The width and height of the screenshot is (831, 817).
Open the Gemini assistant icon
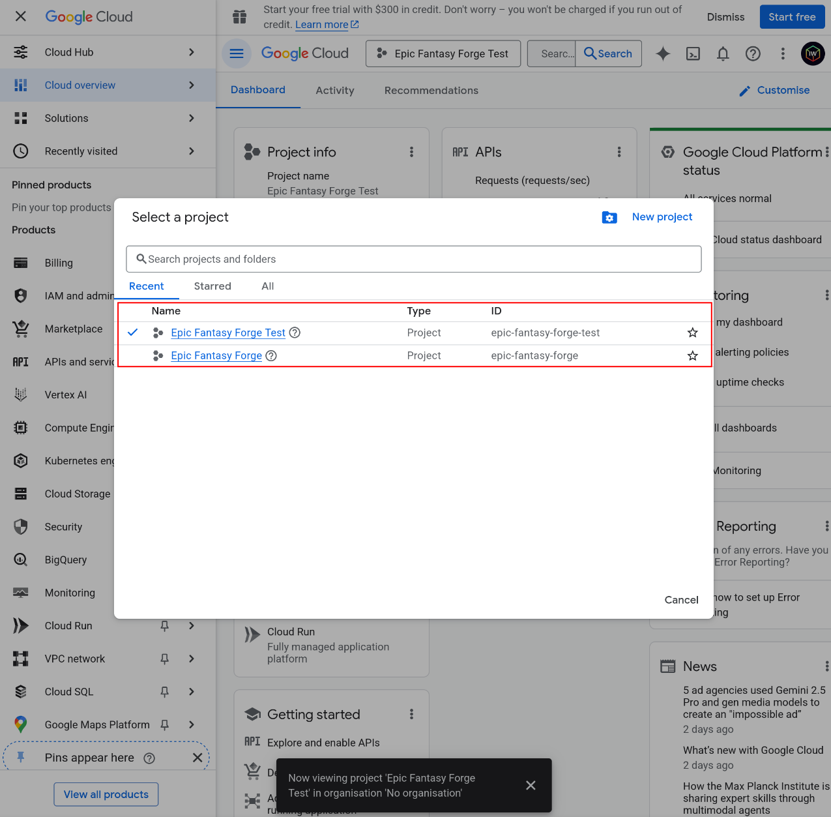pos(663,53)
